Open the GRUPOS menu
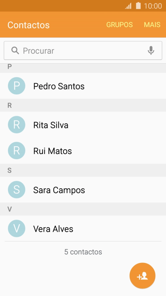The image size is (166, 296). (119, 25)
